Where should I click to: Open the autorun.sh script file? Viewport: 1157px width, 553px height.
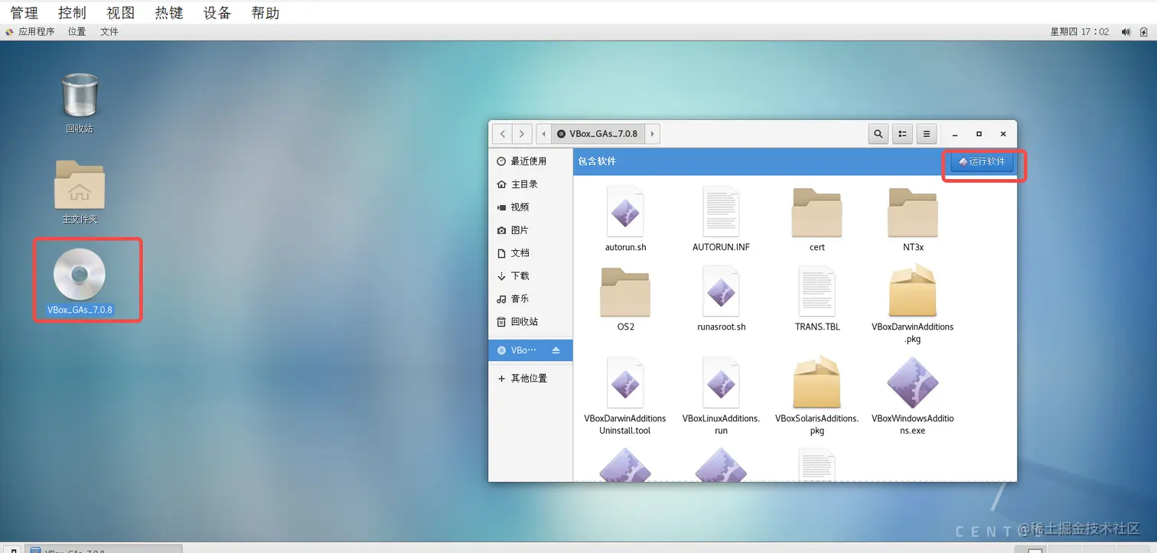coord(625,212)
